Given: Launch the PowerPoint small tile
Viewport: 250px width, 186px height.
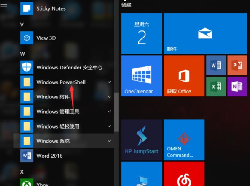Looking at the screenshot, I should tap(237, 66).
